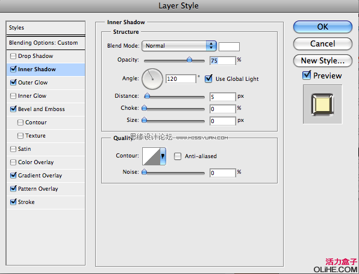
Task: Open the Blend Mode dropdown
Action: coord(179,46)
